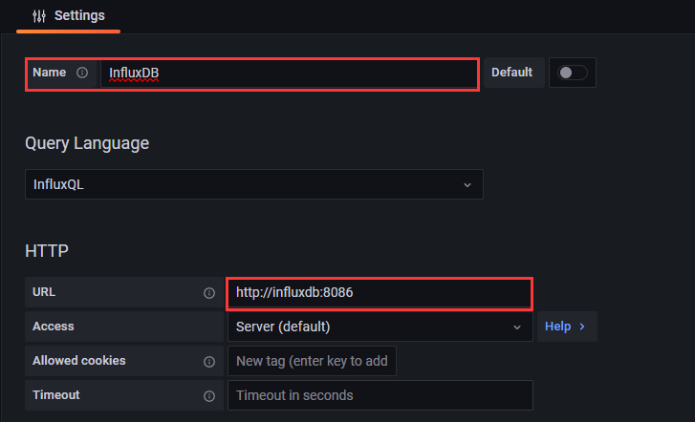Click the Name field containing InfluxDB

(287, 74)
